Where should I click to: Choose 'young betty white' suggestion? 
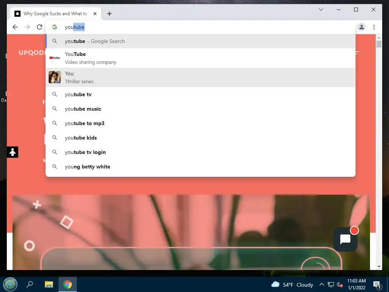pyautogui.click(x=201, y=167)
